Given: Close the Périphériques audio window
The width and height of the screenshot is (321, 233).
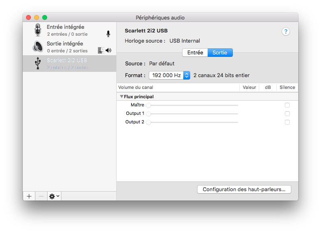Looking at the screenshot, I should point(28,17).
